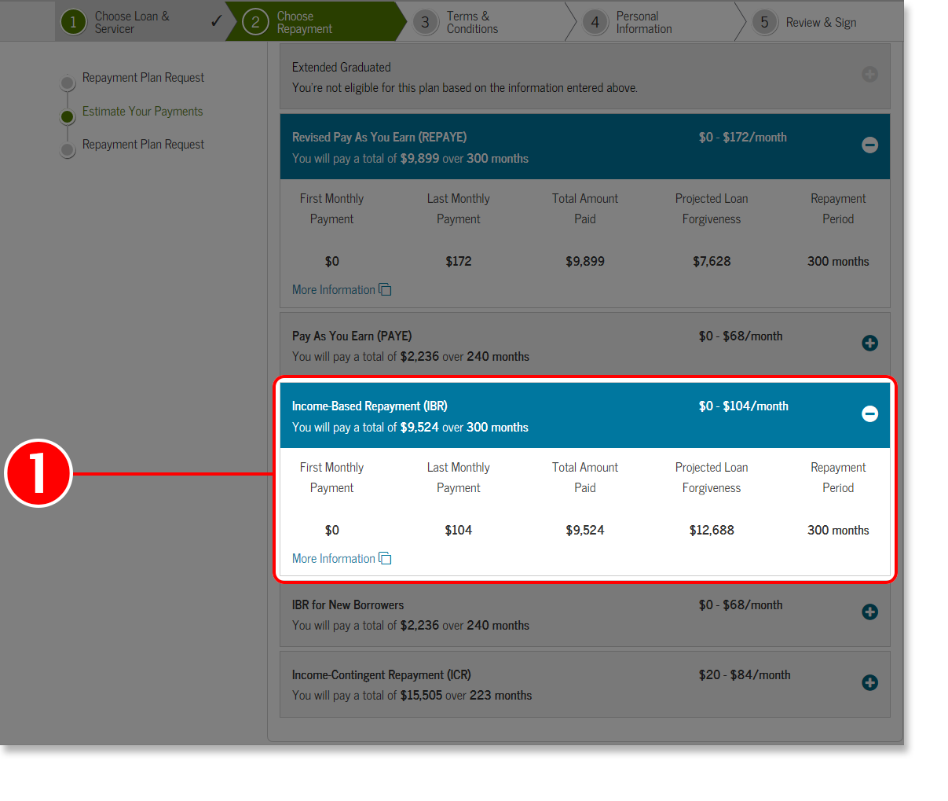Click the $9,899 total amount paid value
The height and width of the screenshot is (801, 948).
point(585,261)
